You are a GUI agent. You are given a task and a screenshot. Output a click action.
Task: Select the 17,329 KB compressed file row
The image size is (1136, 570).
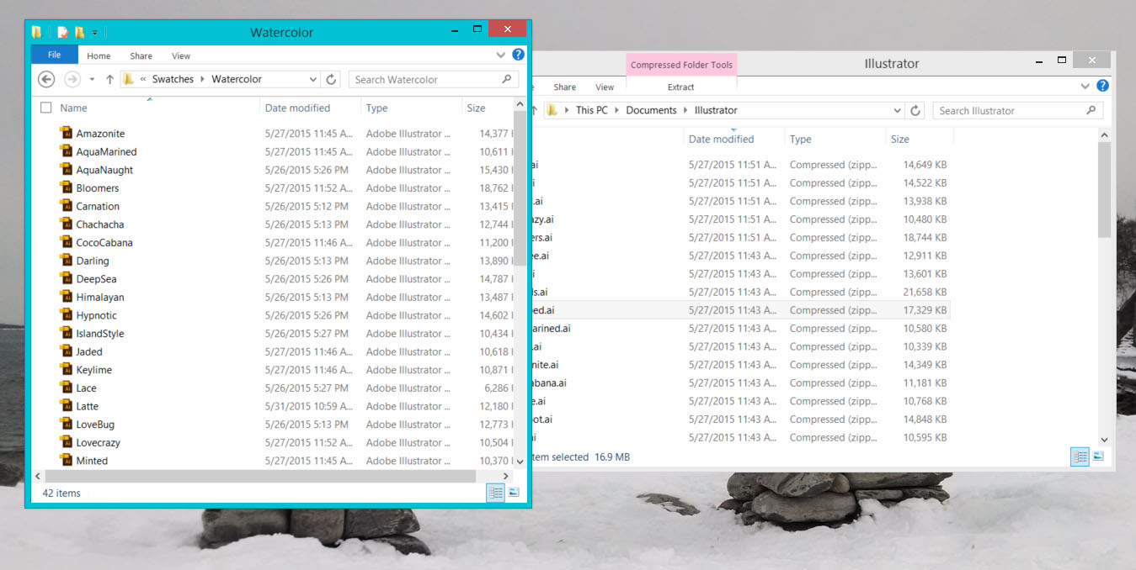click(740, 310)
